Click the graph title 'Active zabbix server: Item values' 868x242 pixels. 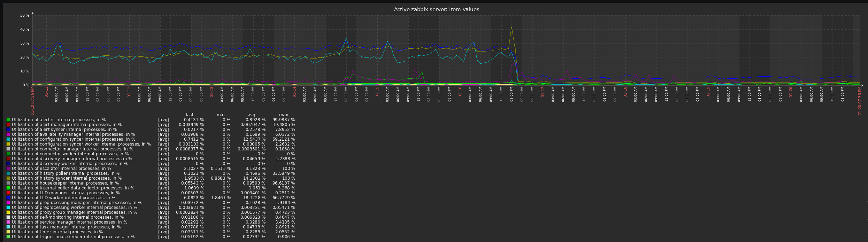click(436, 9)
